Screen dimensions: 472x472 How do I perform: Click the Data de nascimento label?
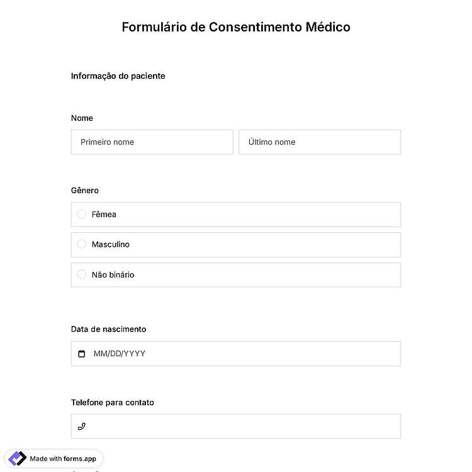(109, 329)
